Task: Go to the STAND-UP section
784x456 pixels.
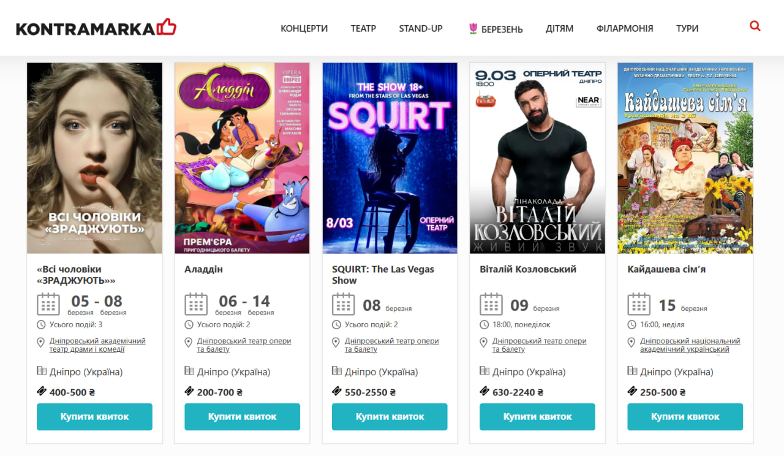Action: pos(421,28)
